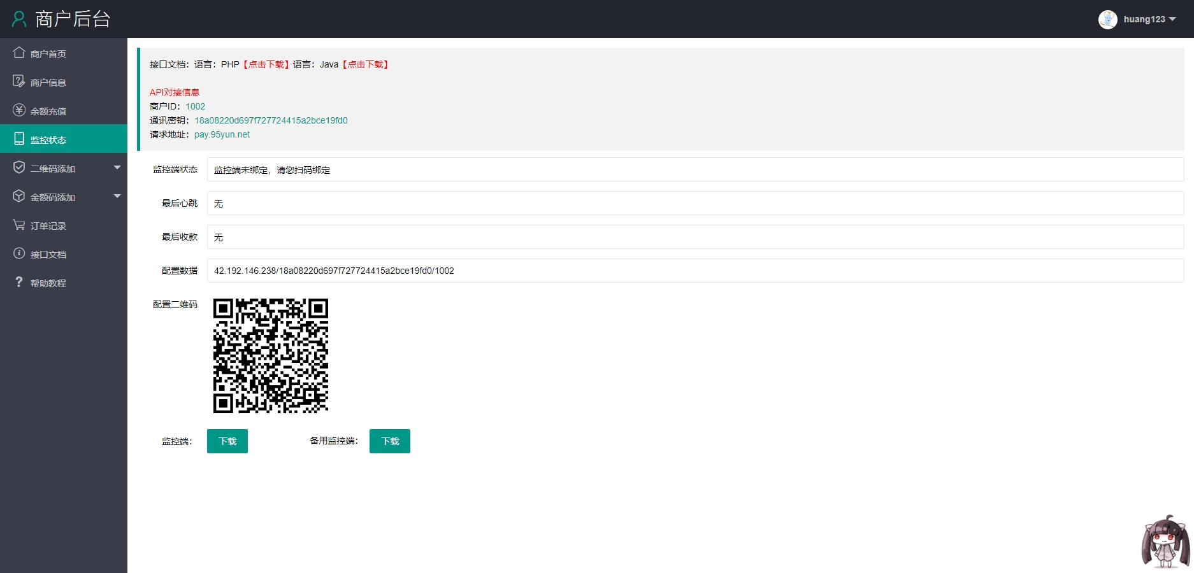Go to 商户信息 page
This screenshot has height=573, width=1194.
(64, 82)
